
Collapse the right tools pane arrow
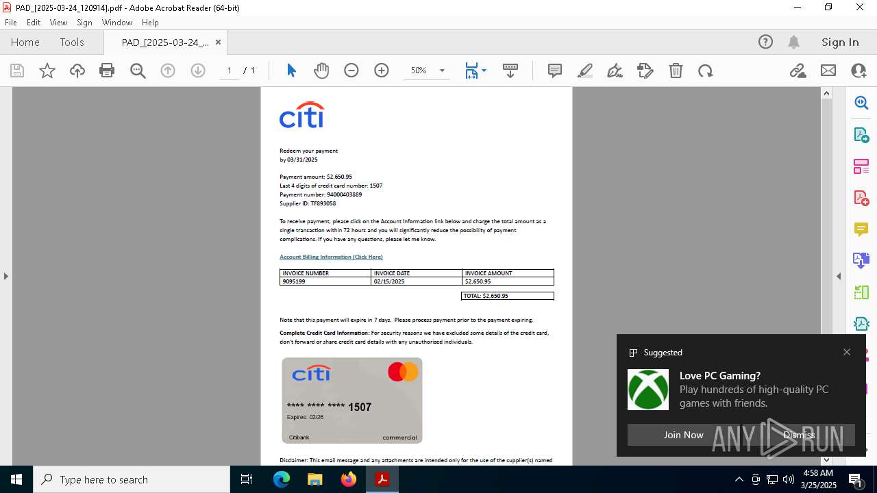839,276
